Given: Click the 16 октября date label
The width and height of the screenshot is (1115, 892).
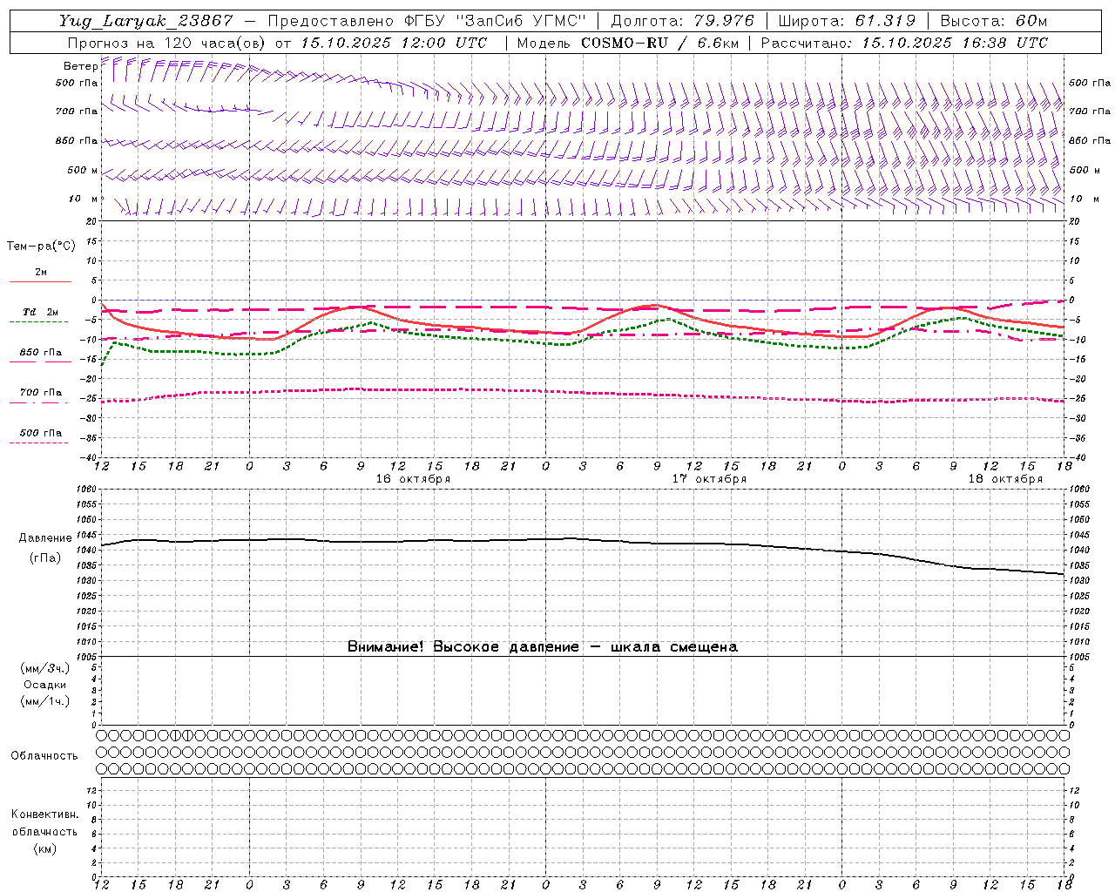Looking at the screenshot, I should click(413, 479).
